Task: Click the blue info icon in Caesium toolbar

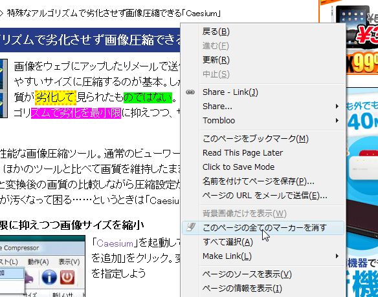Action: point(49,277)
